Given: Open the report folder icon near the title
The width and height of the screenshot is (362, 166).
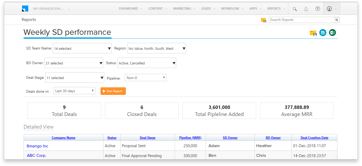Looking at the screenshot, I should 313,32.
